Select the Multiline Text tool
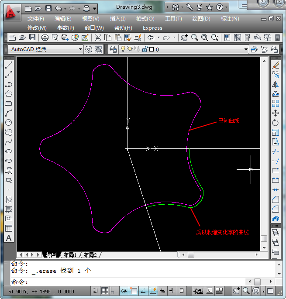Image resolution: width=286 pixels, height=299 pixels. coord(9,238)
